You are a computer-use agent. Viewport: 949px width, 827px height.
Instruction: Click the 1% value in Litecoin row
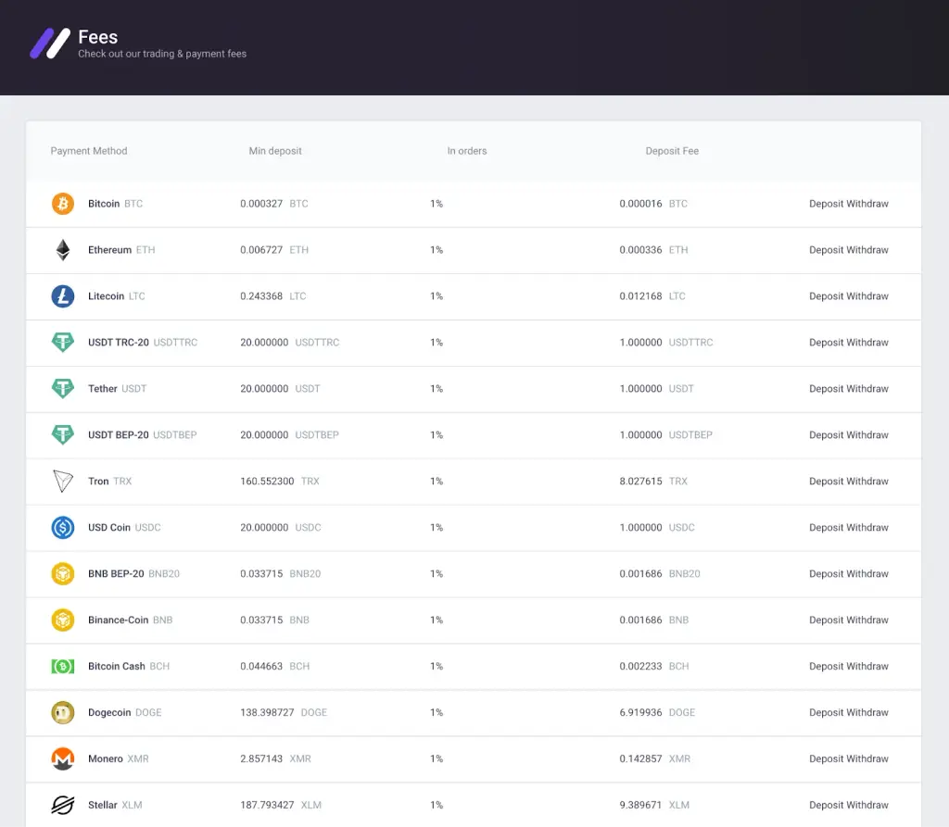[x=437, y=295]
